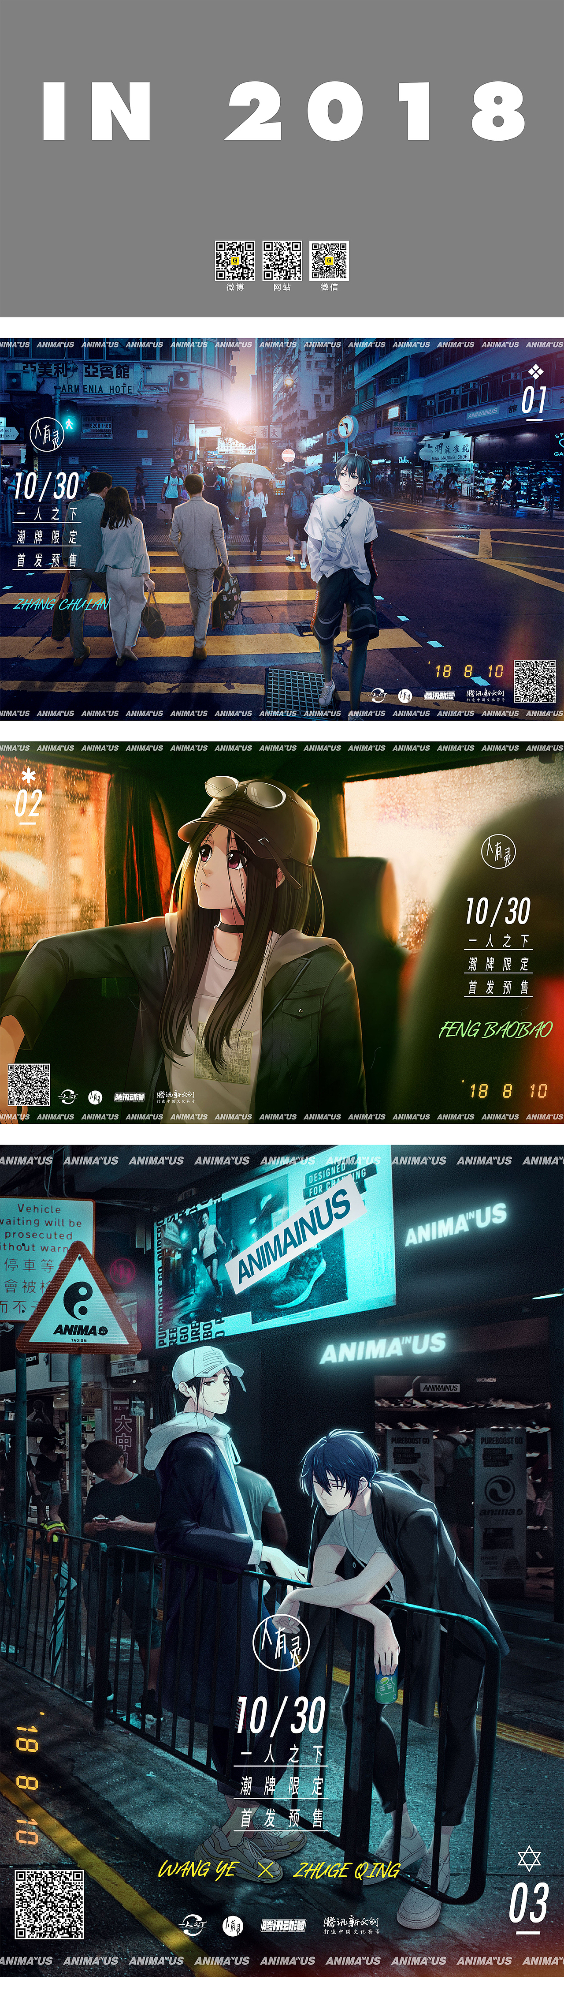564x1998 pixels.
Task: Click the 一人之下 text in poster 03
Action: click(281, 1754)
